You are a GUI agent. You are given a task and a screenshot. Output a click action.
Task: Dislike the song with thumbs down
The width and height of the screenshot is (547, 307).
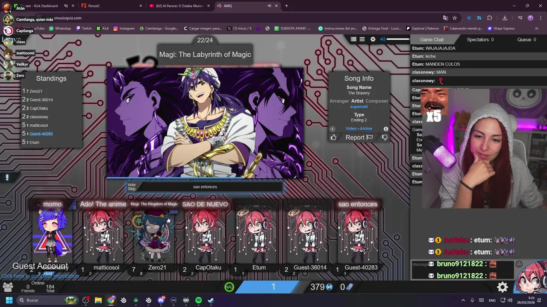[x=385, y=137]
